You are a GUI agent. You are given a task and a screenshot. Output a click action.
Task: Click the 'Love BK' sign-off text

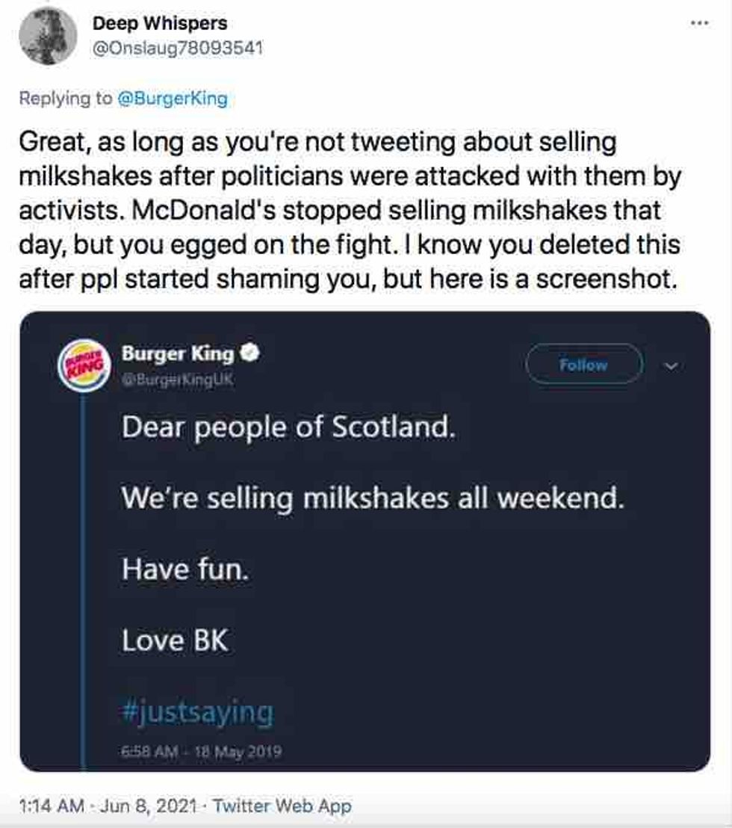pyautogui.click(x=175, y=640)
